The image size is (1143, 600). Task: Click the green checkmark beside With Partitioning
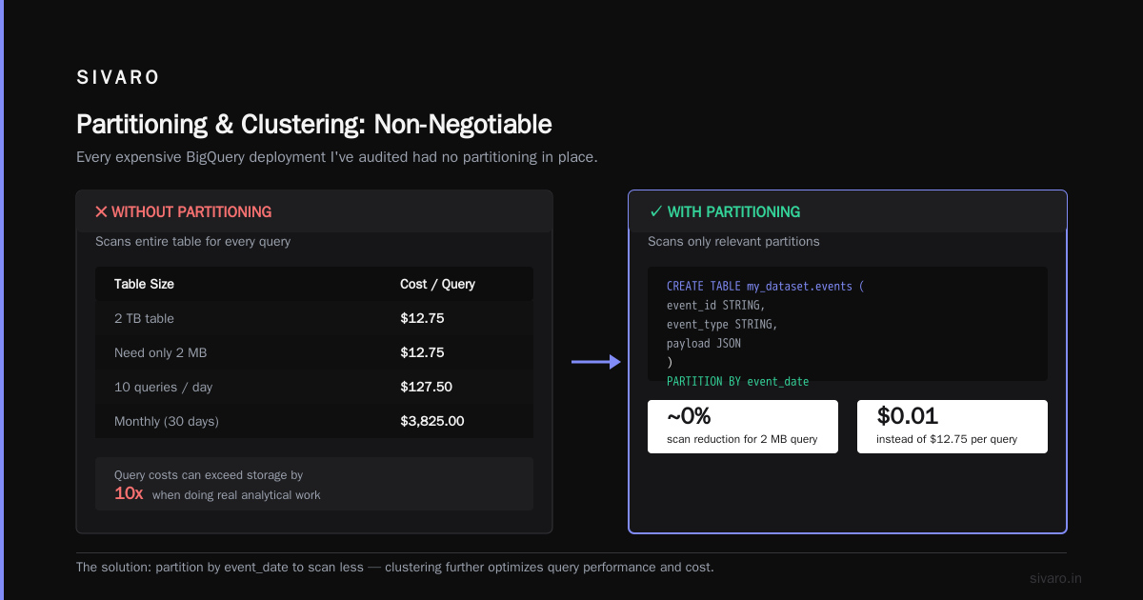[655, 212]
